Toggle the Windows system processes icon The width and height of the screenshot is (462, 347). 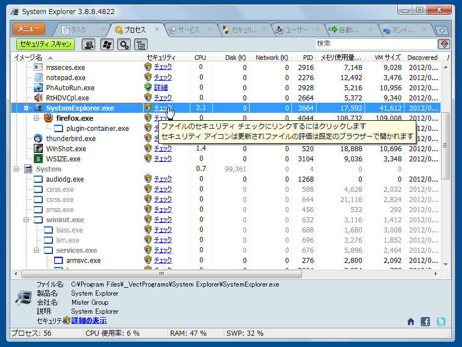pos(106,45)
